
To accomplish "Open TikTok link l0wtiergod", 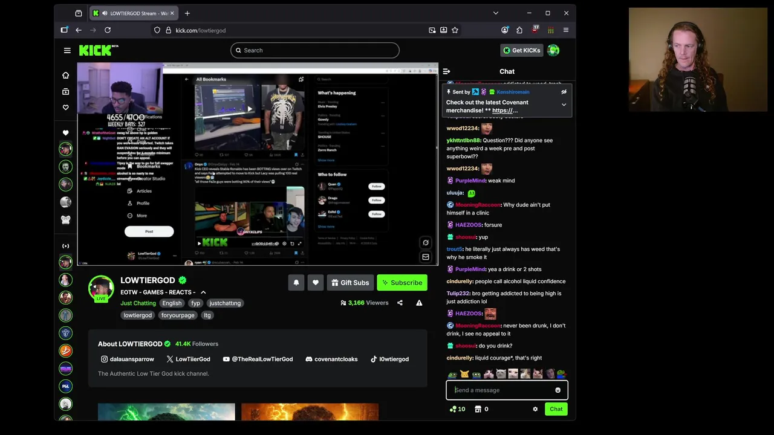I will pyautogui.click(x=389, y=359).
